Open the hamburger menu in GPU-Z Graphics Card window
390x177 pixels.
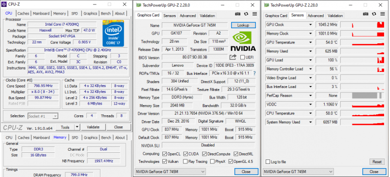tap(254, 14)
